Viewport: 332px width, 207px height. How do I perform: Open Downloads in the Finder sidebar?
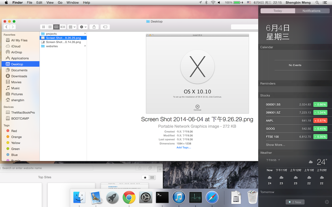(20, 76)
